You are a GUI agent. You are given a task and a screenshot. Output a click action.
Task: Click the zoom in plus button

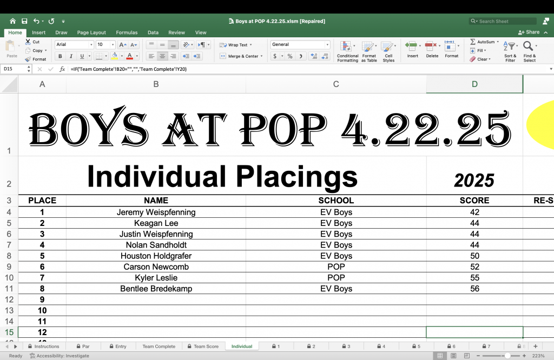click(524, 356)
